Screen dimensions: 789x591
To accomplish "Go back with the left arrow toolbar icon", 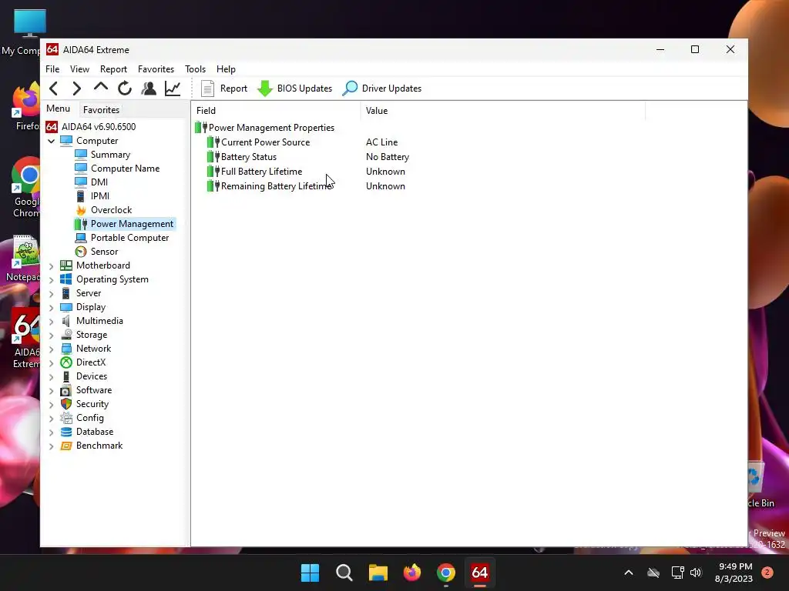I will (x=54, y=88).
